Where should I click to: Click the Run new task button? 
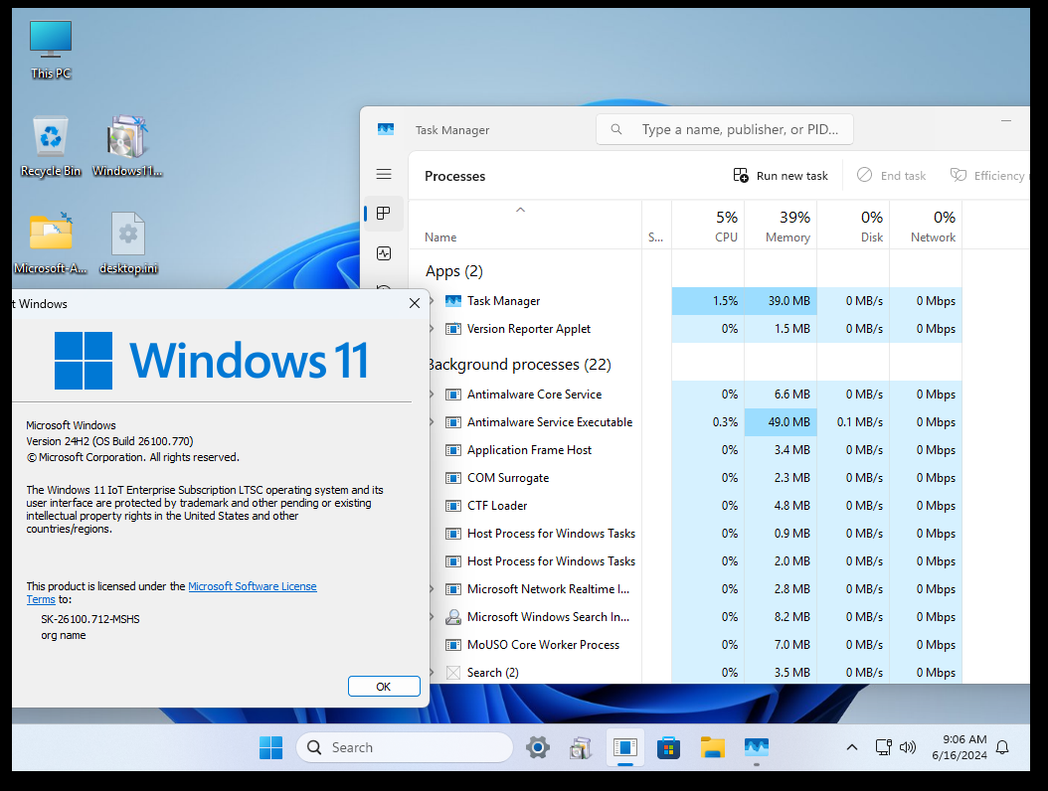tap(780, 176)
